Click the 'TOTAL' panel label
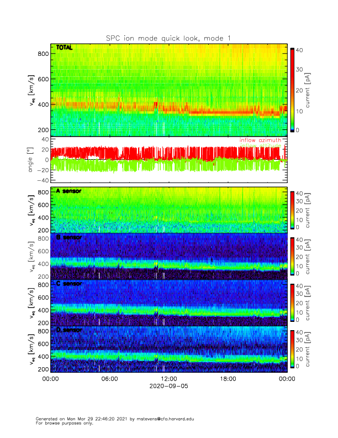338x438 pixels. (x=65, y=49)
